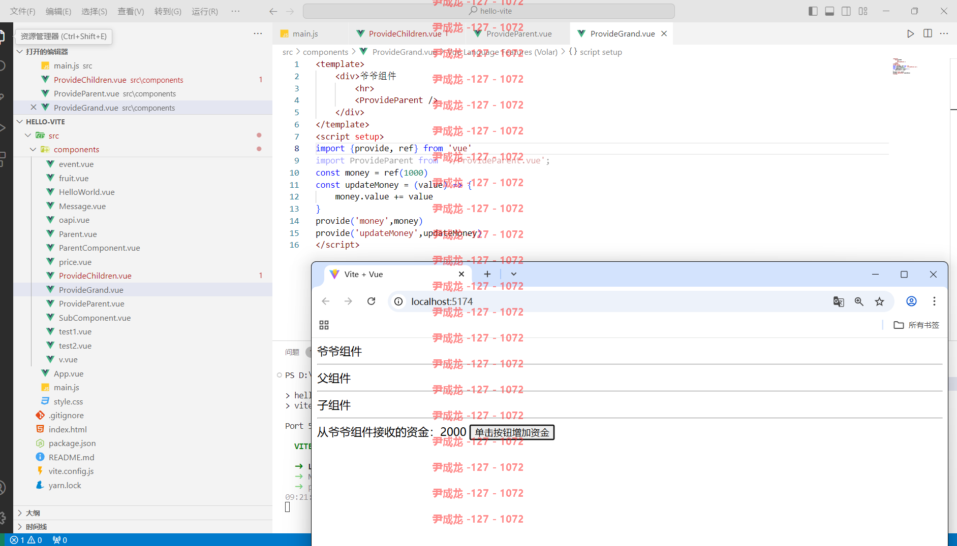Collapse the src folder
The width and height of the screenshot is (957, 546).
coord(28,135)
